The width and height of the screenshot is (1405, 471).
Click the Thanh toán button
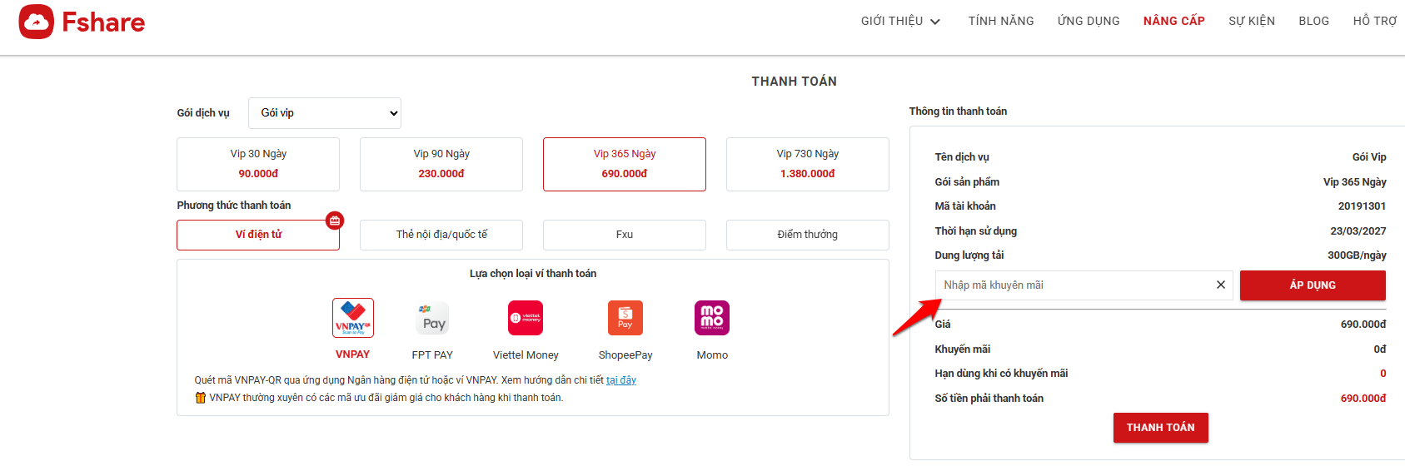pos(1160,428)
